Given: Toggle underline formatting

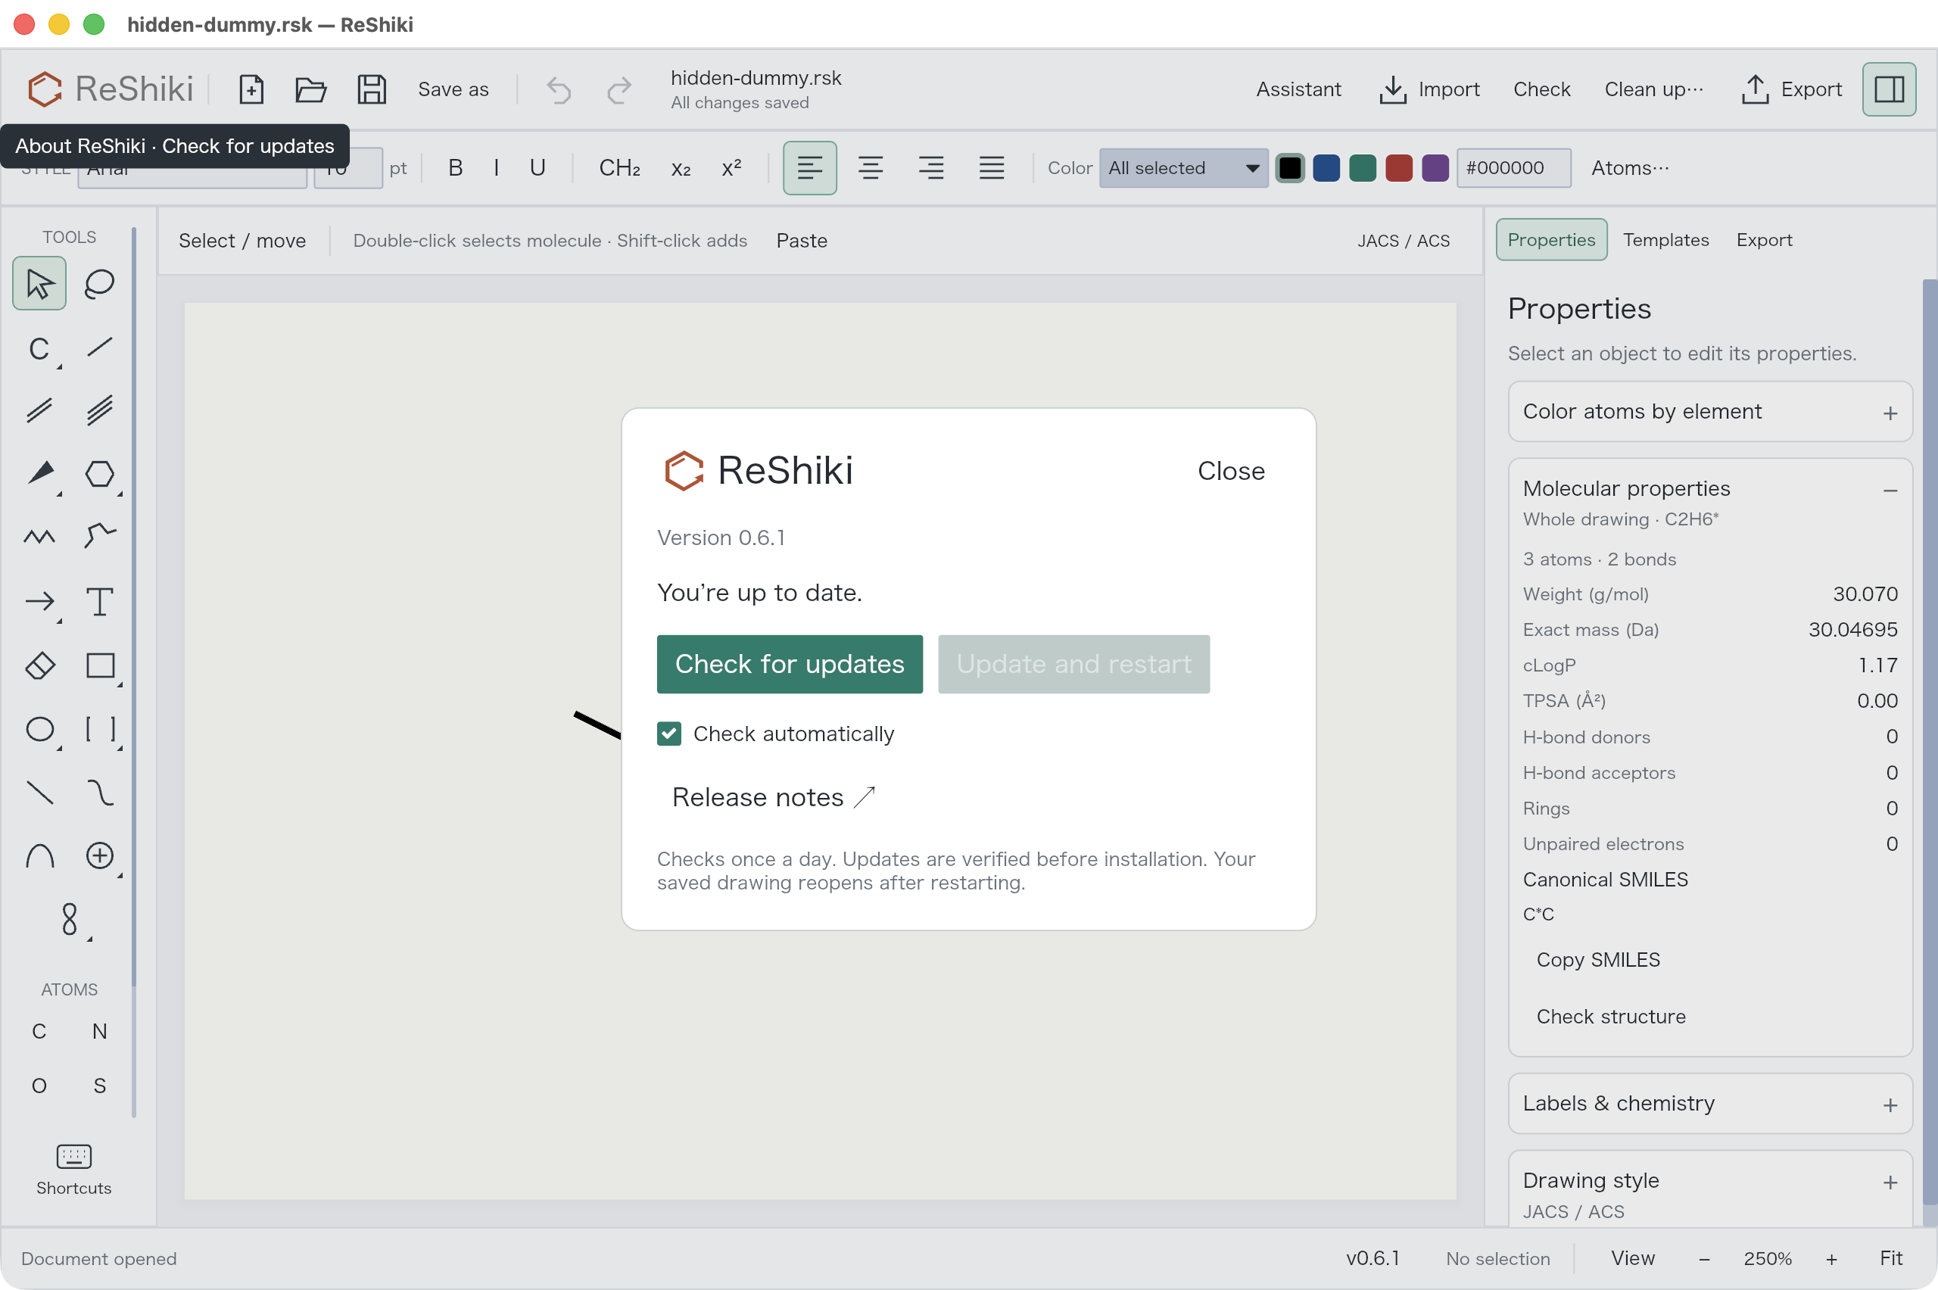Looking at the screenshot, I should click(x=537, y=168).
